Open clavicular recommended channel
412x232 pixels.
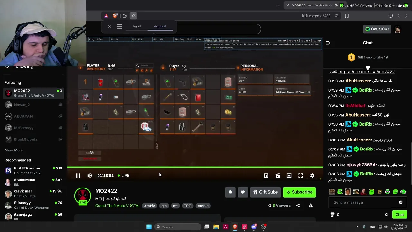[33, 194]
